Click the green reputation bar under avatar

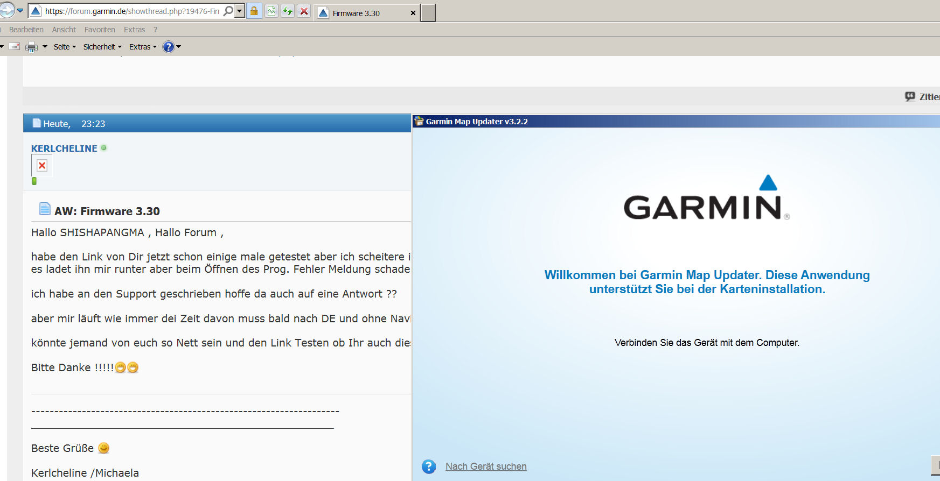34,181
